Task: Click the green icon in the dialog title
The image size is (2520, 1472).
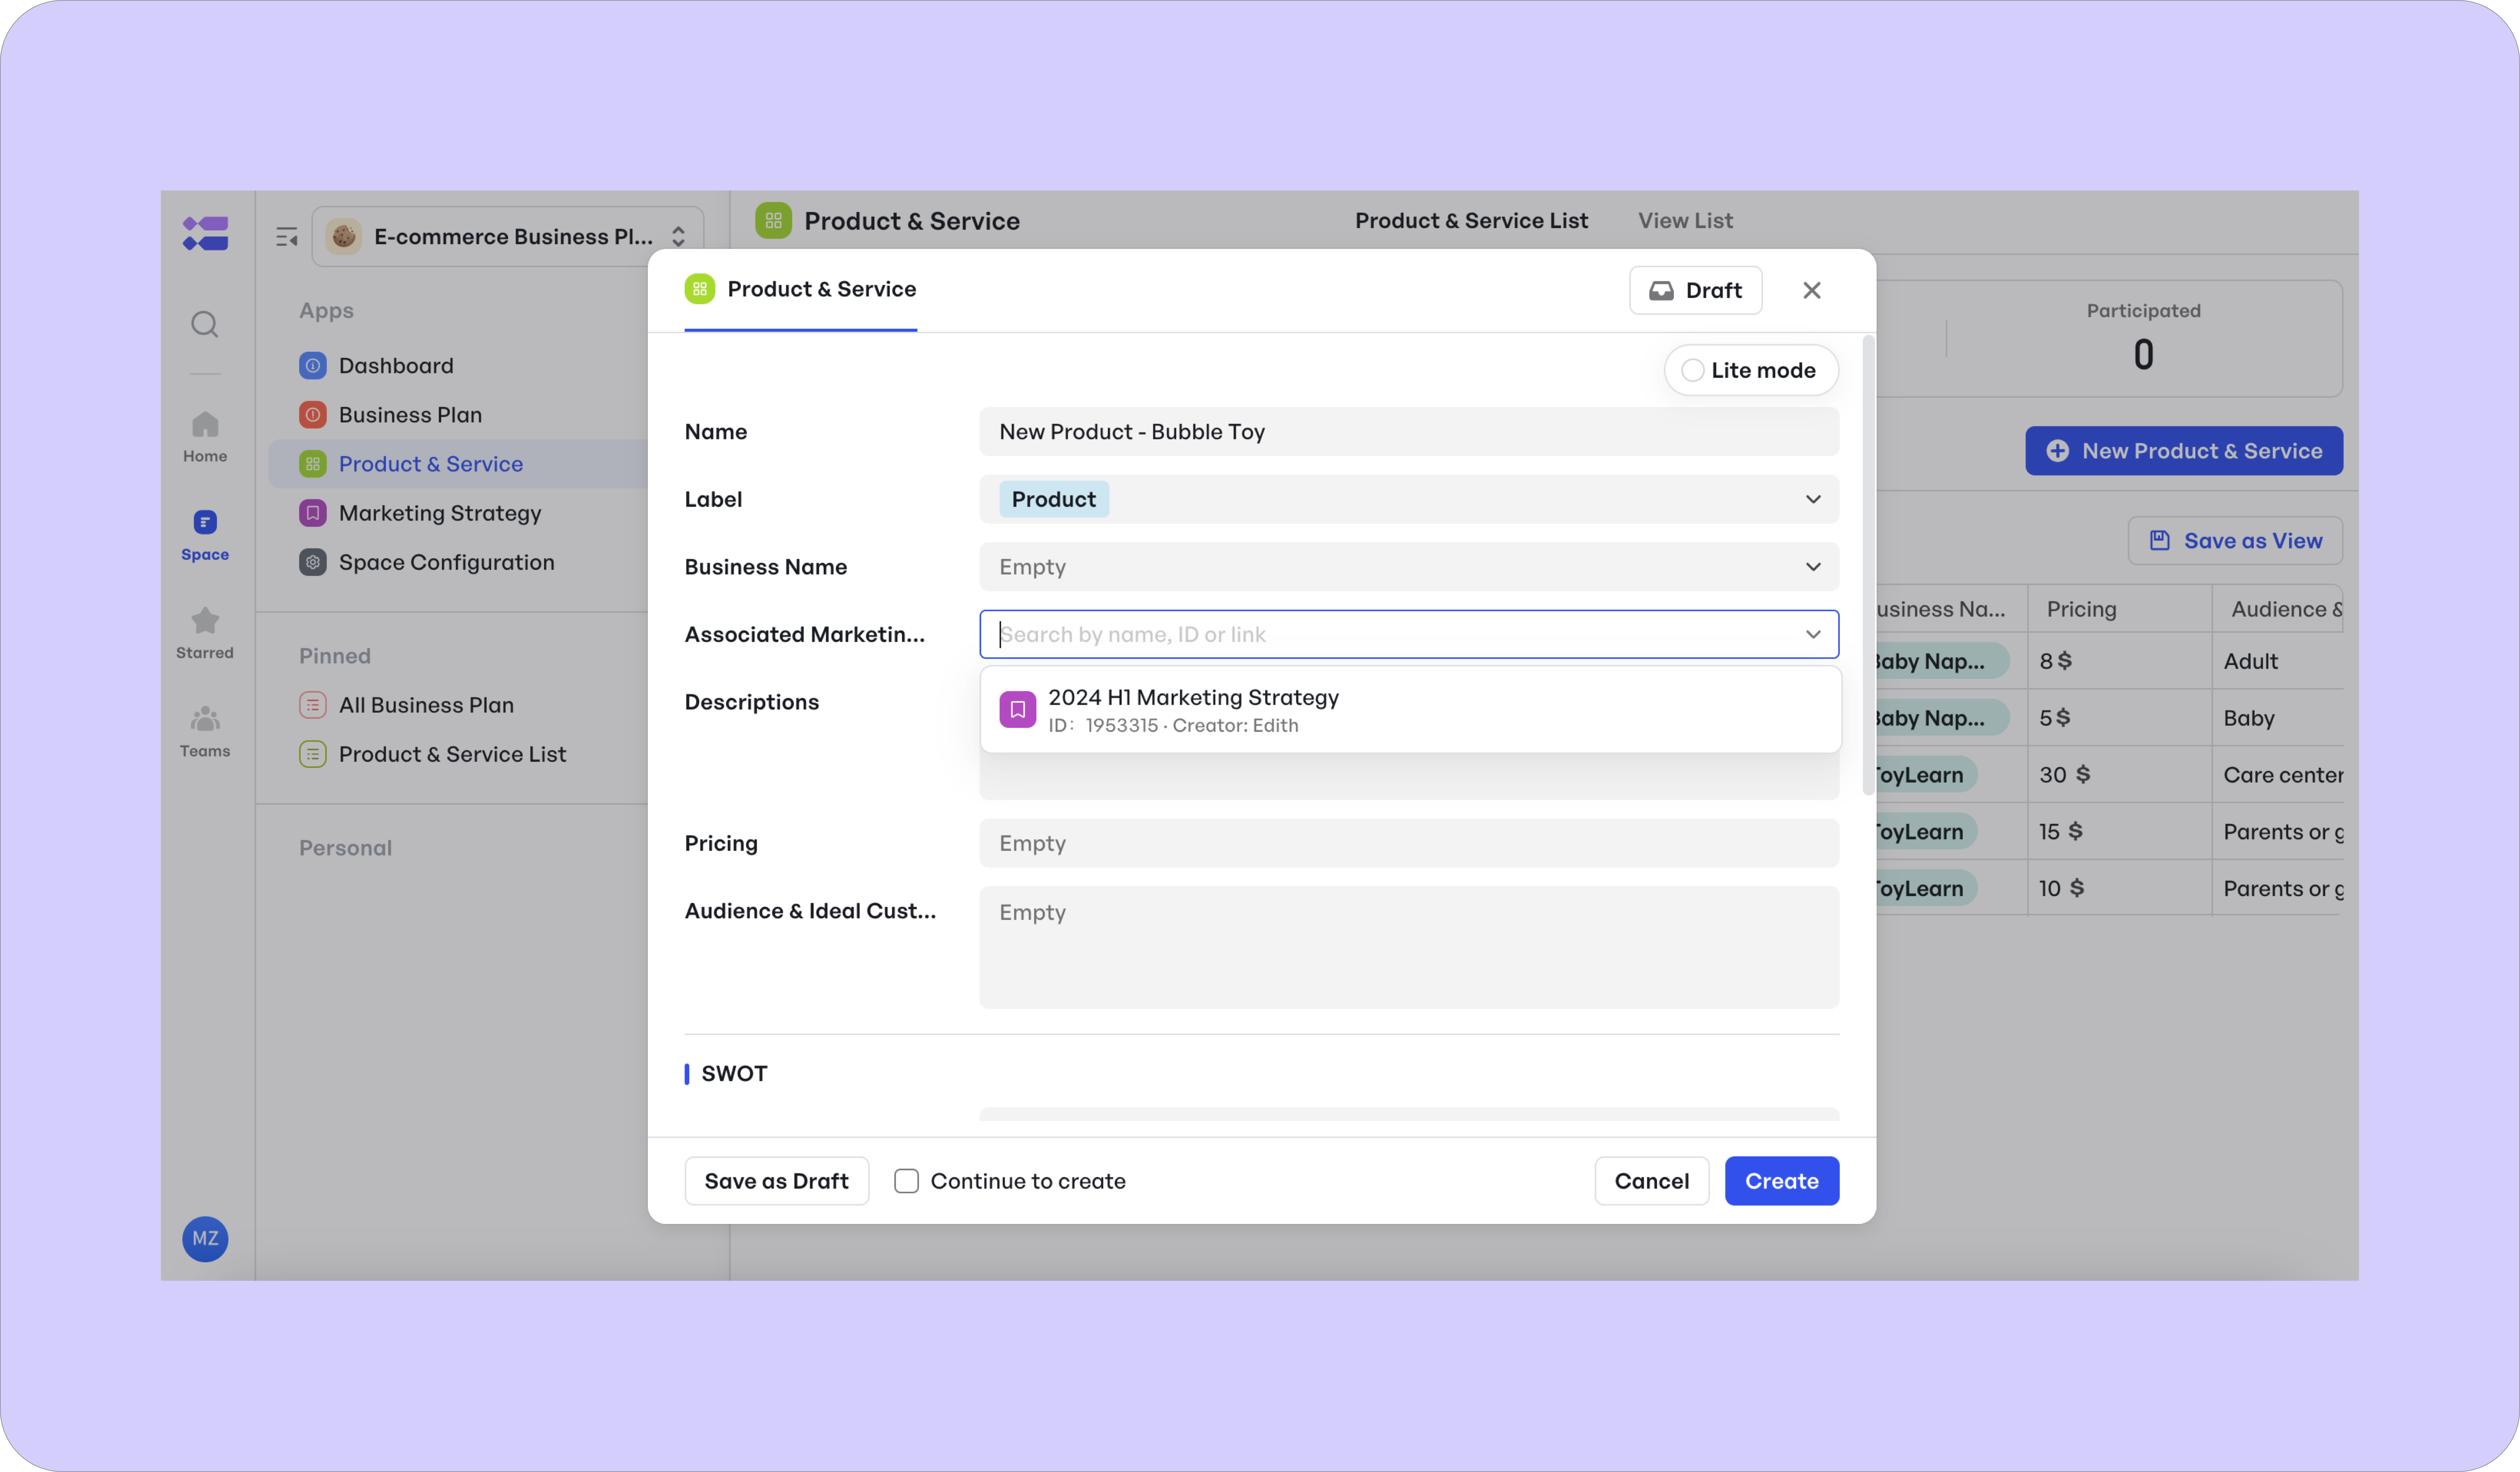Action: 700,289
